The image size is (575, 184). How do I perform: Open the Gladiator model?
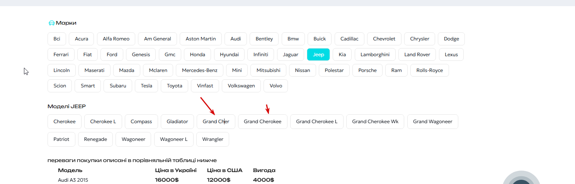tap(177, 122)
